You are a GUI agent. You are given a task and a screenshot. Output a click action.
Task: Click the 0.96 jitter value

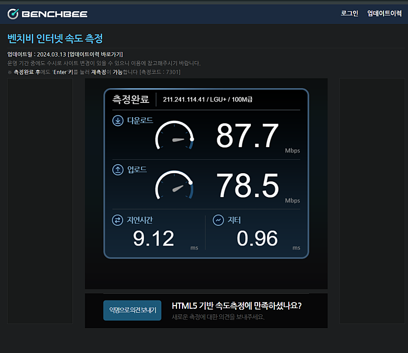[257, 238]
